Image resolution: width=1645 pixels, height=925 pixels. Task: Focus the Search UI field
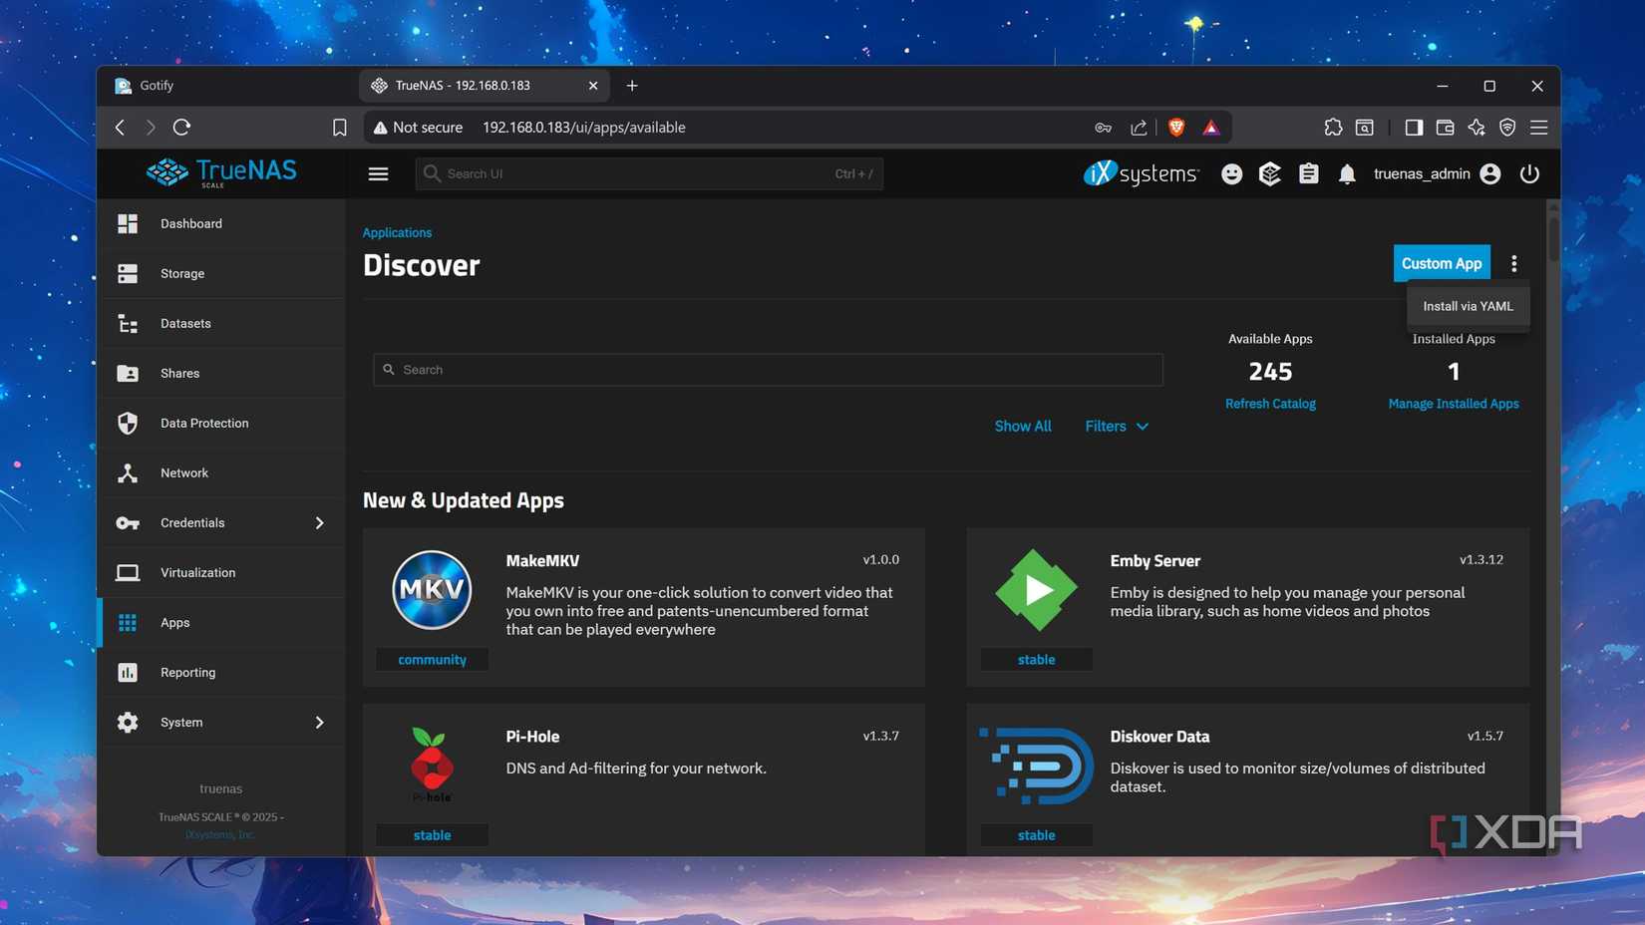click(x=649, y=173)
